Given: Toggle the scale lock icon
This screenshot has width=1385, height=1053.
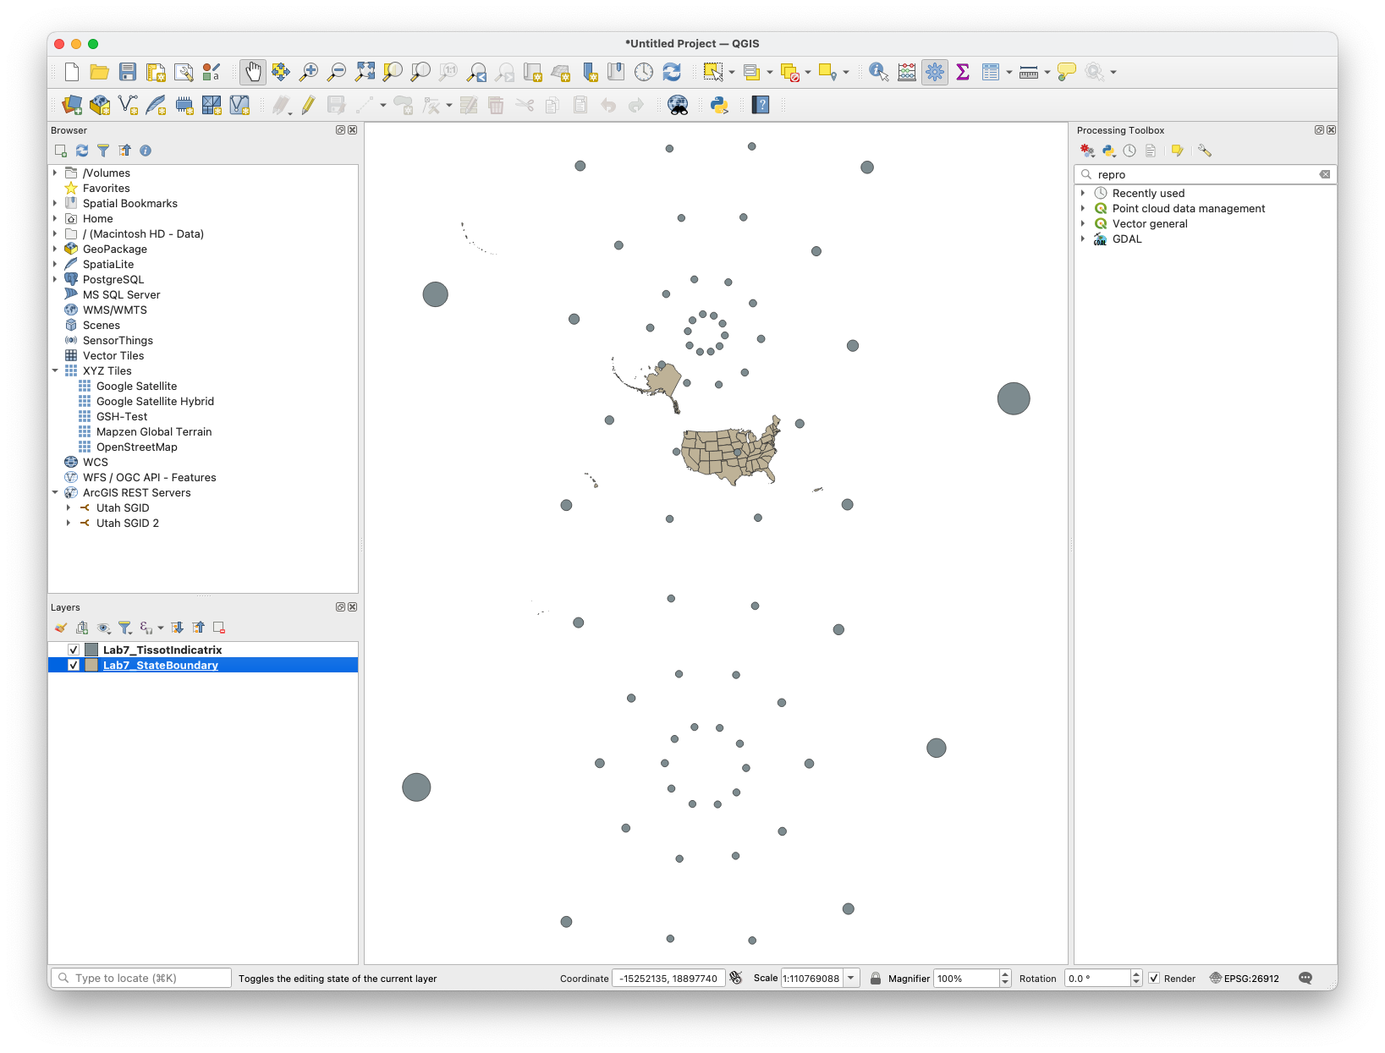Looking at the screenshot, I should click(876, 978).
